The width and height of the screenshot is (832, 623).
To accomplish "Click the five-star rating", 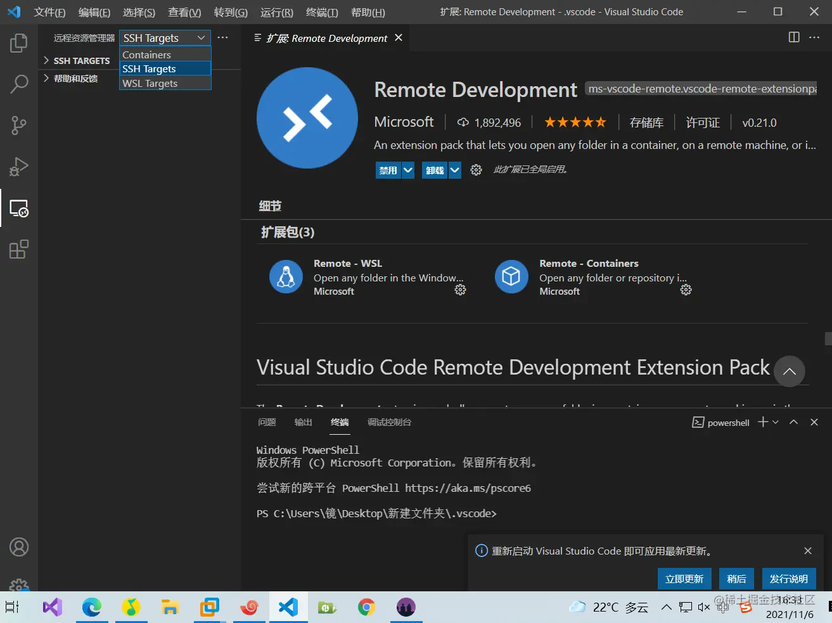I will pos(575,122).
